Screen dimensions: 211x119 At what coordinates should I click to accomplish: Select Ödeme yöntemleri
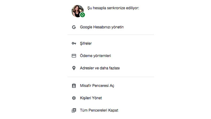click(111, 55)
